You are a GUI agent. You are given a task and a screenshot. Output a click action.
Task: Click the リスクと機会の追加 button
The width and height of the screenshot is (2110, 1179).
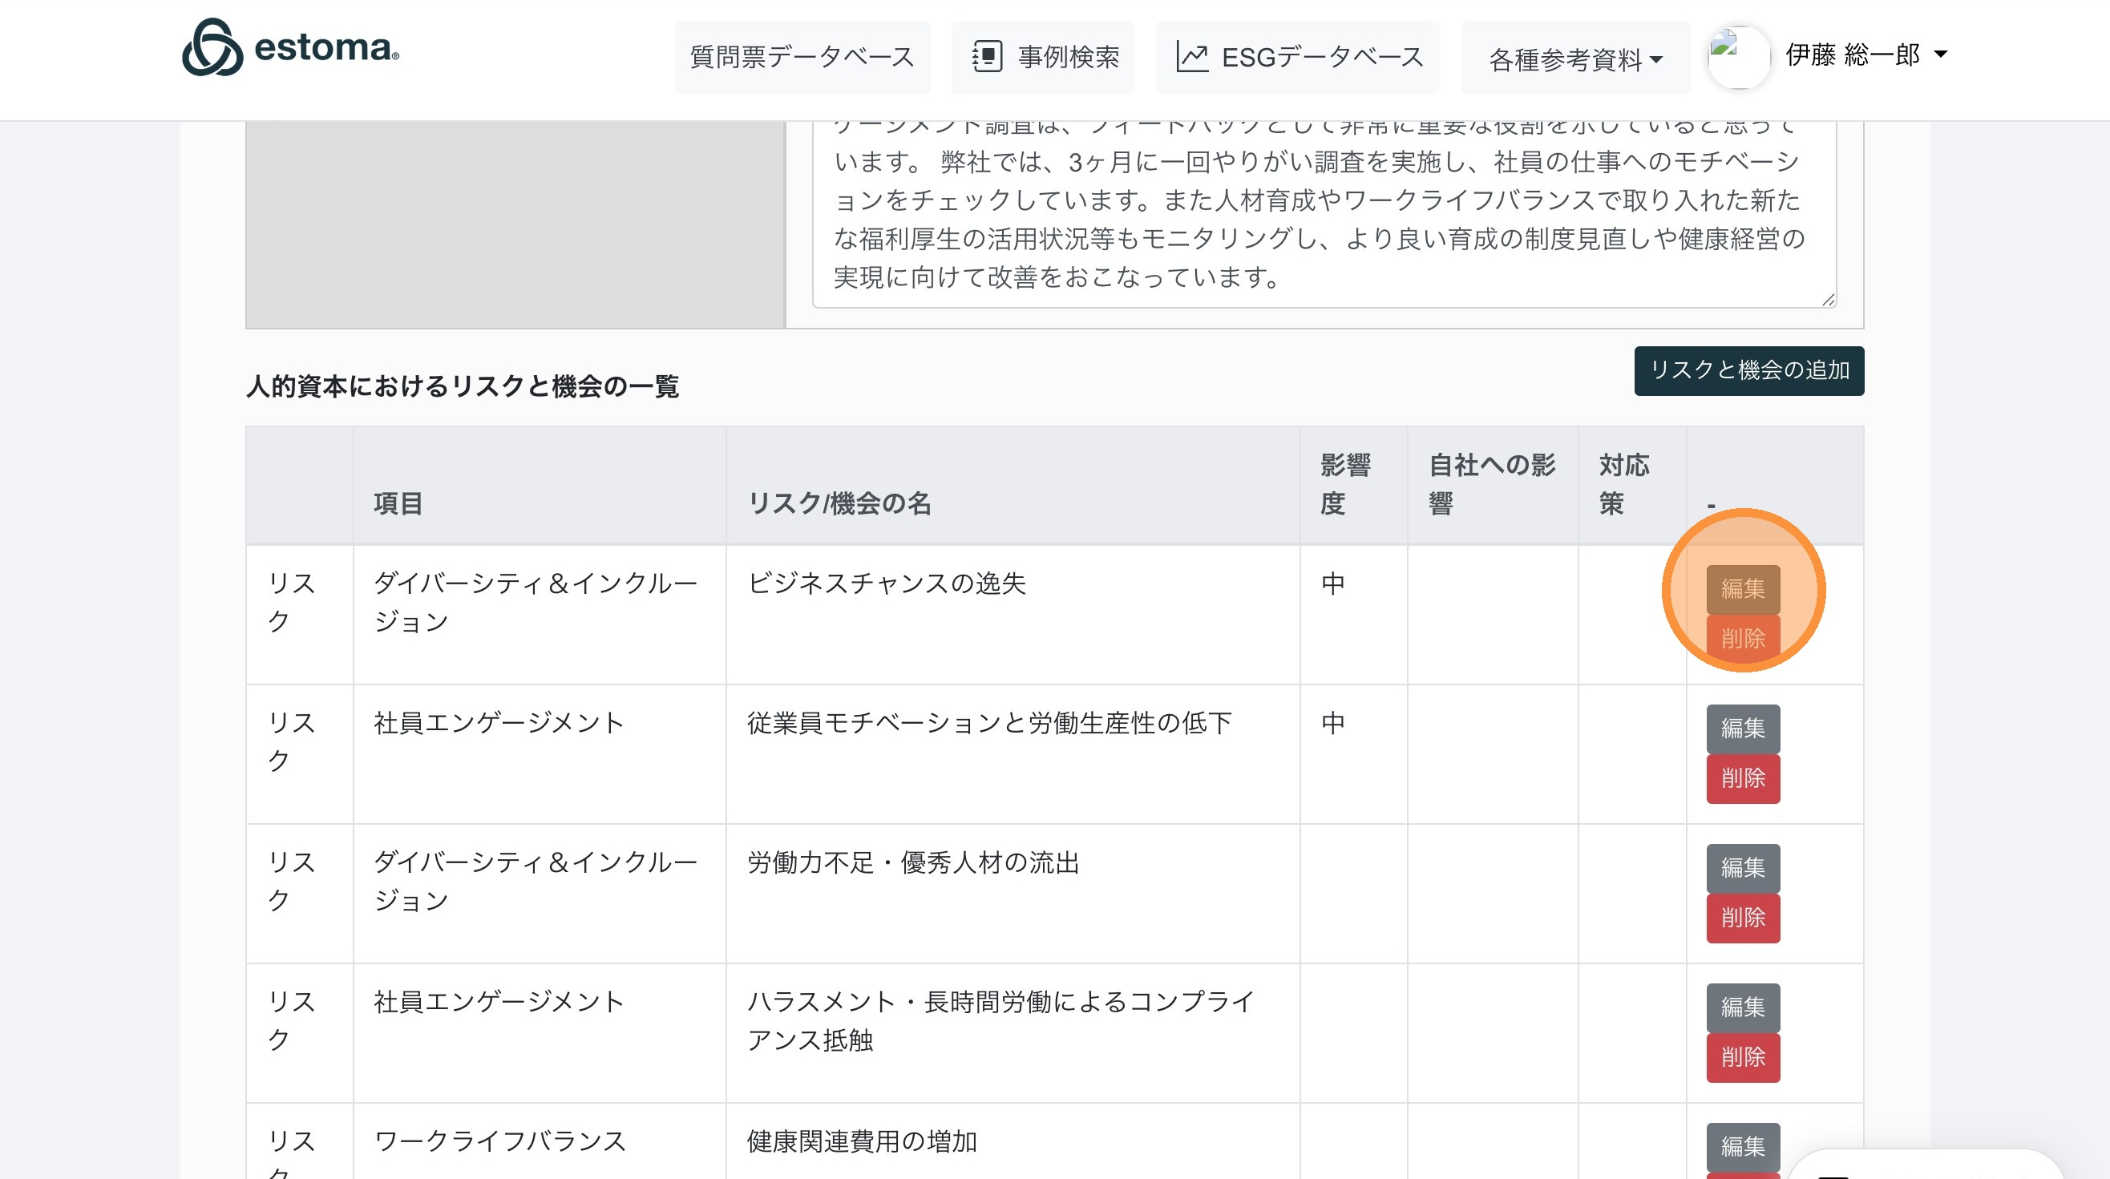tap(1748, 370)
